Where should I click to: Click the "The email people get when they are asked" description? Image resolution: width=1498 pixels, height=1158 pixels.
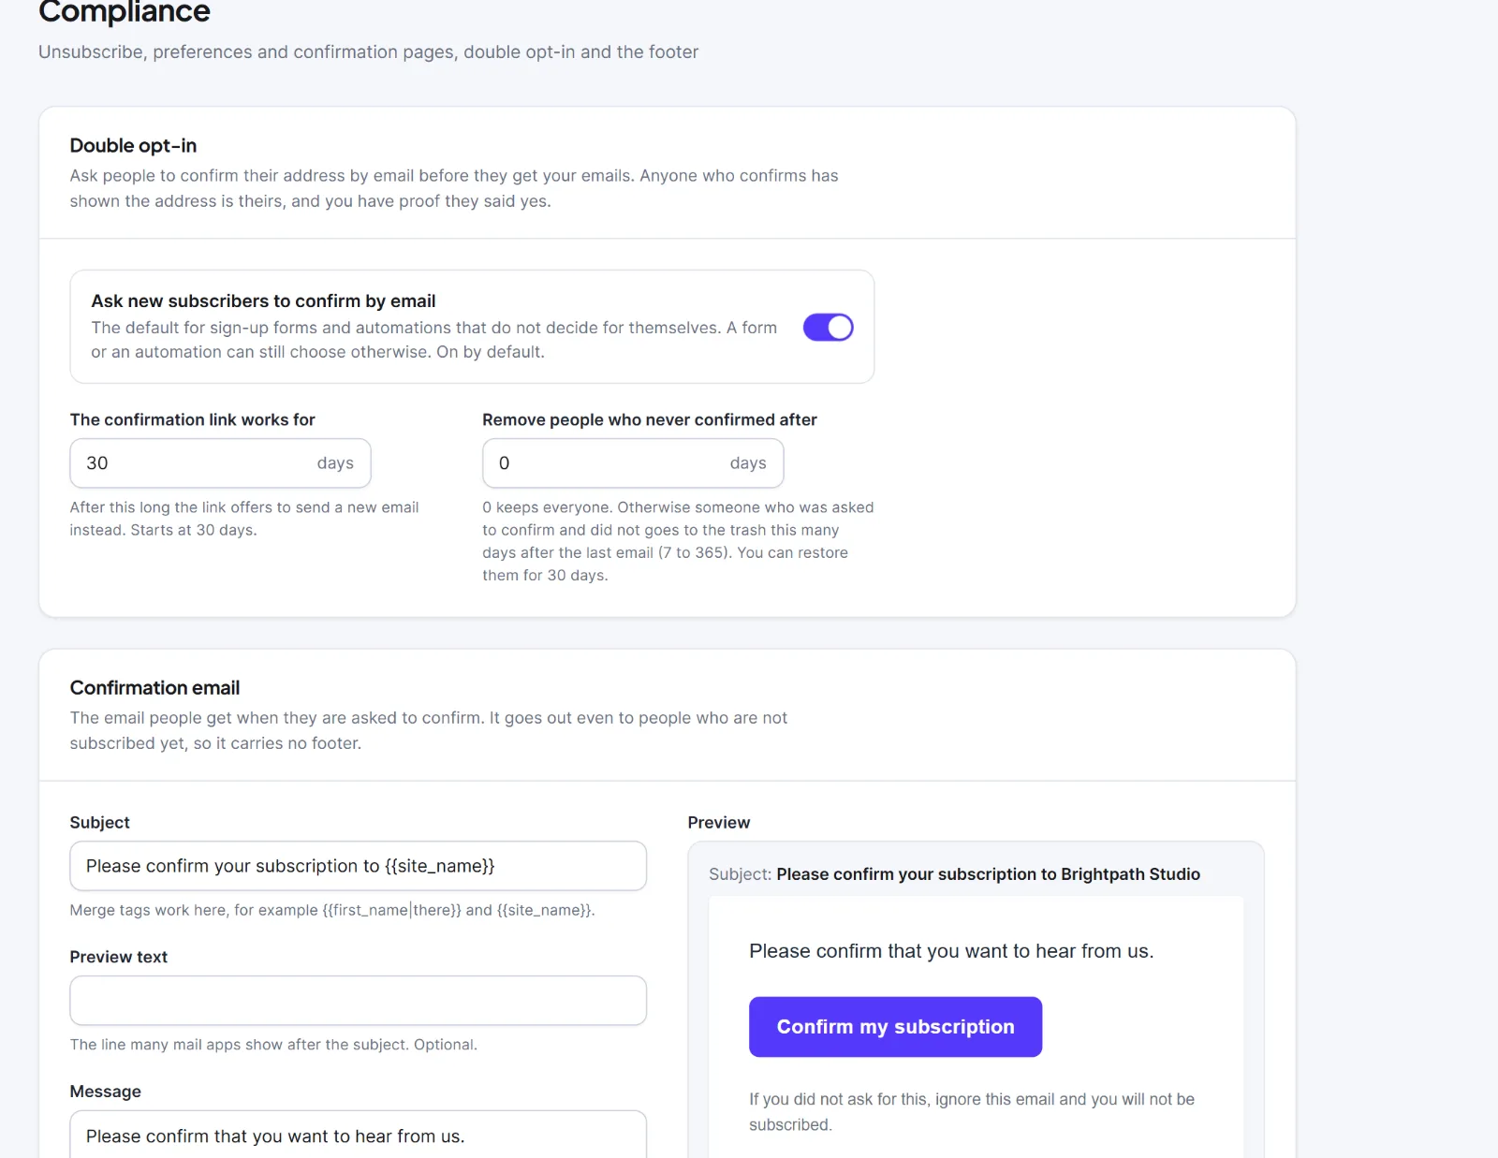click(429, 730)
